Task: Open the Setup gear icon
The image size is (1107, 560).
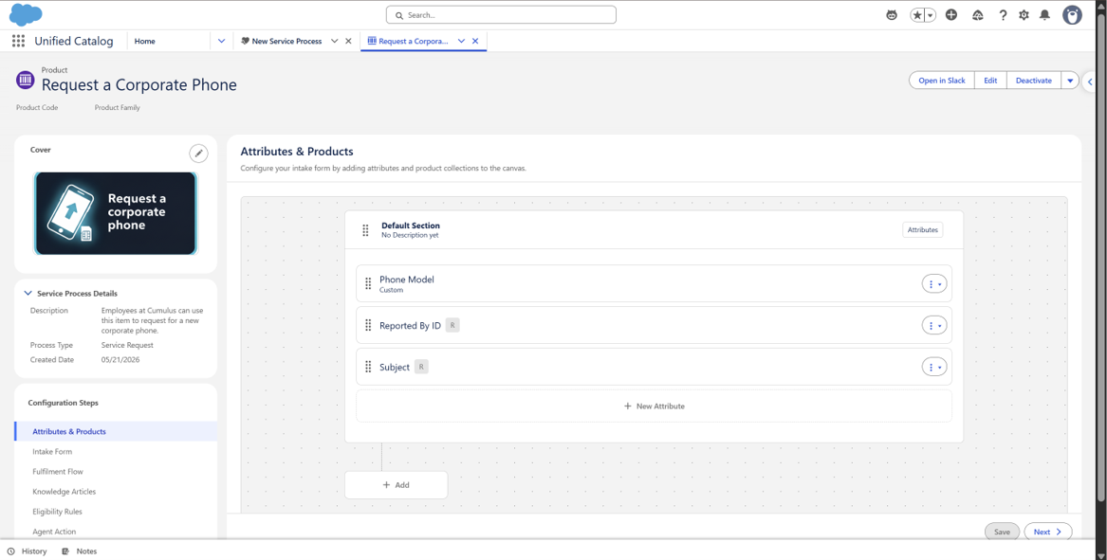Action: coord(1024,15)
